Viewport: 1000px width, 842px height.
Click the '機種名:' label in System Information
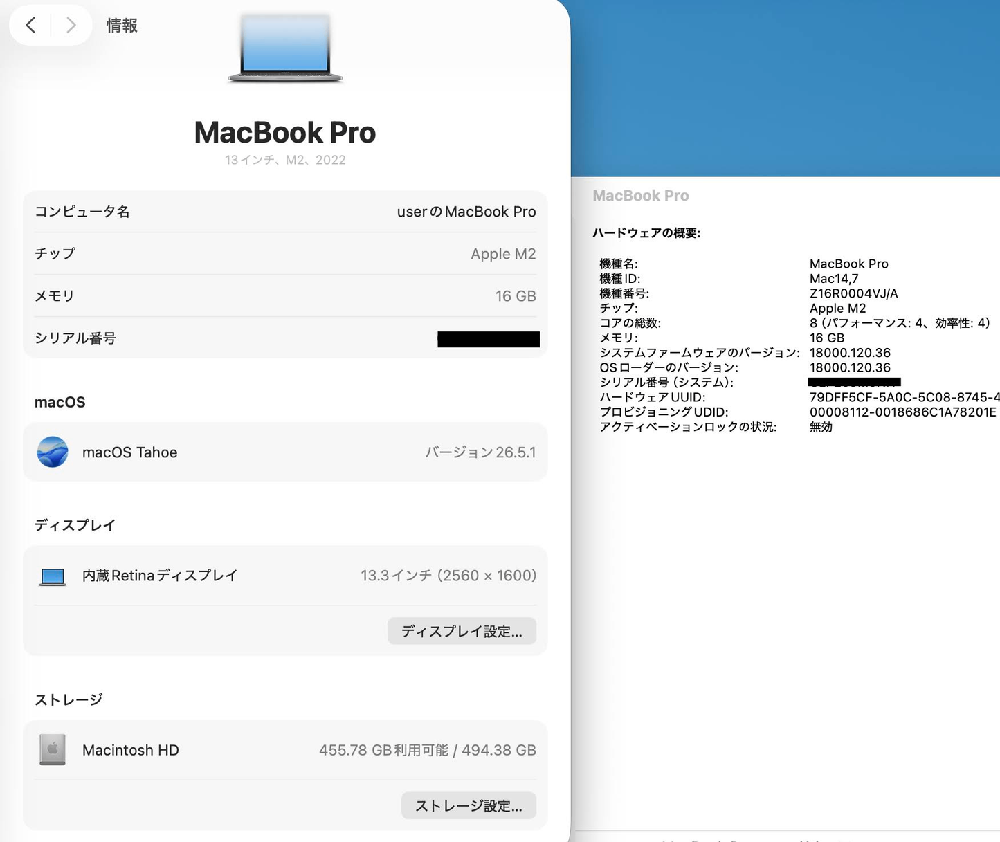click(619, 264)
